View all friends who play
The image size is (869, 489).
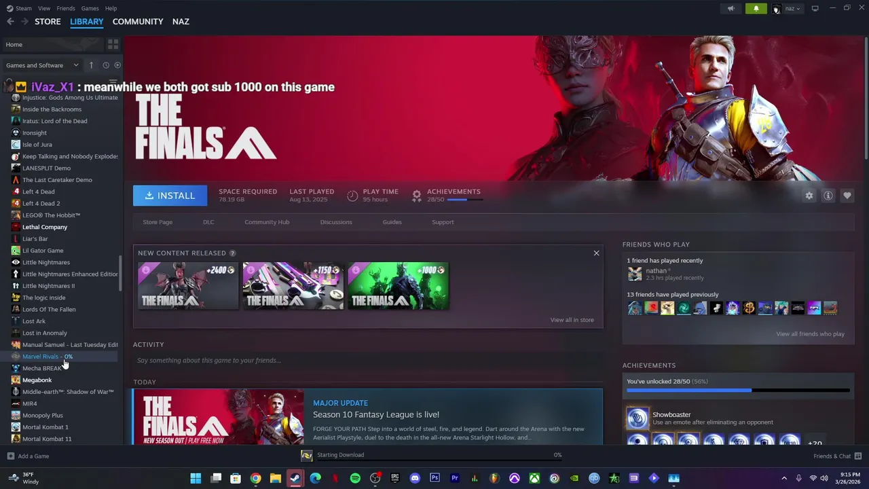810,334
